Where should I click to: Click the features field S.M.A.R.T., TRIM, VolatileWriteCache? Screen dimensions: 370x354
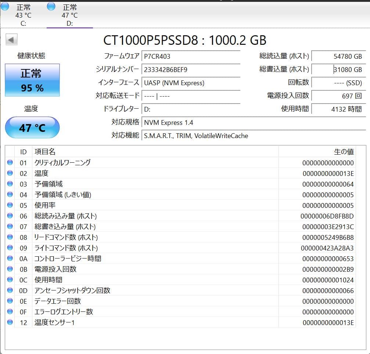[254, 136]
